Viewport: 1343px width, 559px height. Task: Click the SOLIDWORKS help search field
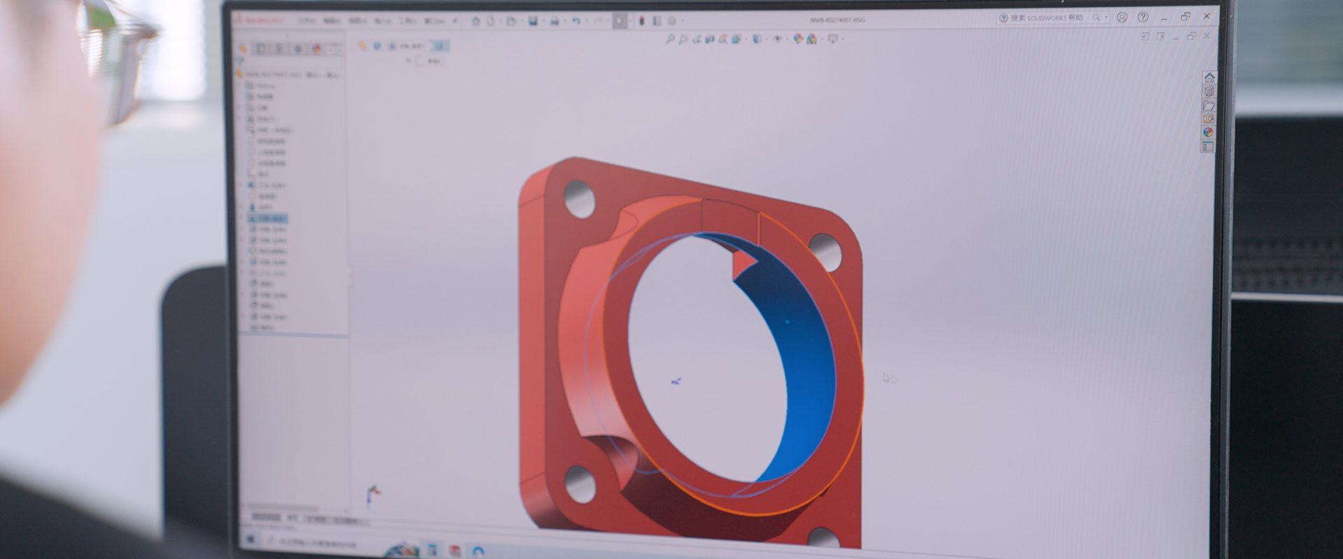[1046, 17]
